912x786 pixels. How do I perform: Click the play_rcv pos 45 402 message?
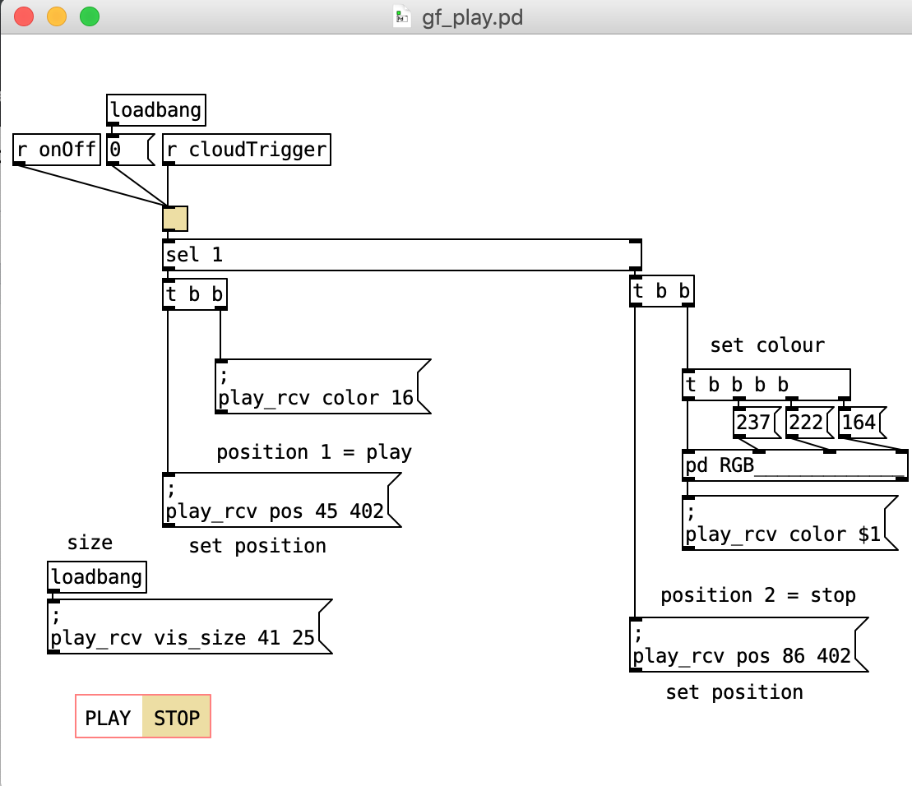277,500
